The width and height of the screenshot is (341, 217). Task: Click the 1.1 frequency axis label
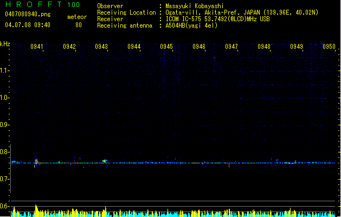click(x=4, y=71)
